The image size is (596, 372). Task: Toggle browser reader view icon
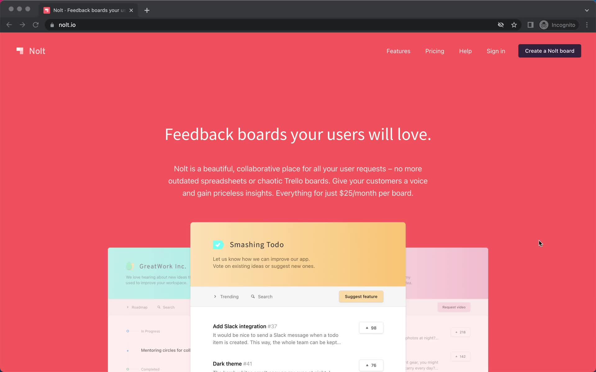pyautogui.click(x=531, y=25)
